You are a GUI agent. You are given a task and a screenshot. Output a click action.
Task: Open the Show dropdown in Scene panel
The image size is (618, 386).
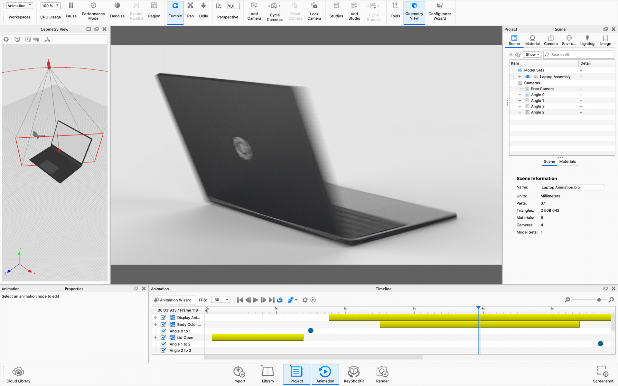[x=532, y=55]
